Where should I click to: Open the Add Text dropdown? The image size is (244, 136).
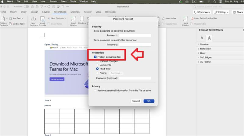(16, 18)
